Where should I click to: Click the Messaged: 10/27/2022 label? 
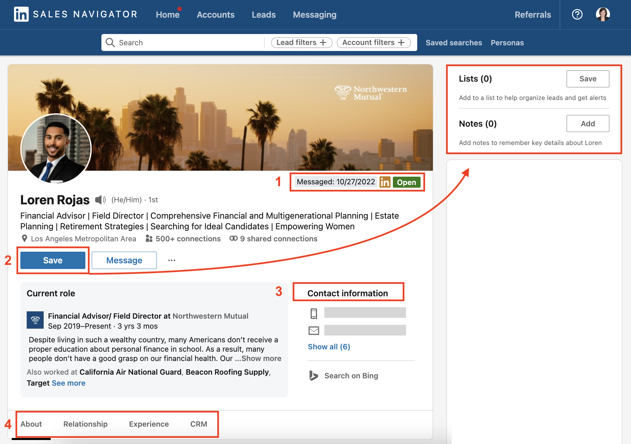pos(336,182)
